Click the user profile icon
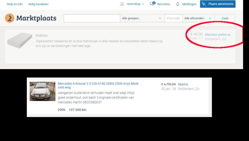This screenshot has height=141, width=249. [x=122, y=4]
